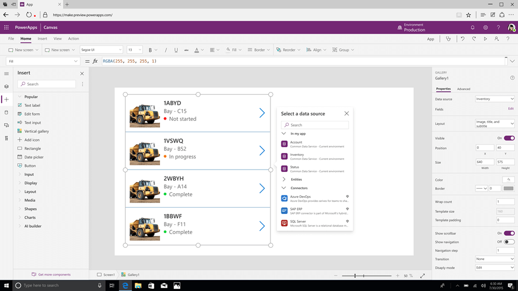This screenshot has width=518, height=291.
Task: Toggle the Show scrollbar switch
Action: [x=509, y=233]
